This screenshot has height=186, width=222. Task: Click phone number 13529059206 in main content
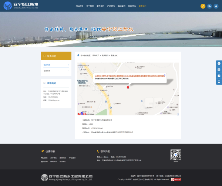pos(97,128)
